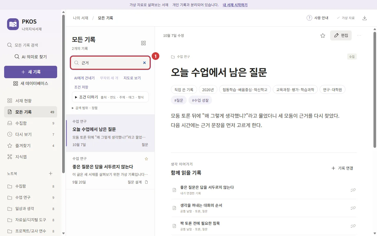Click the 나의 서재 breadcrumb
Screen dimensions: 377x236
pyautogui.click(x=81, y=18)
